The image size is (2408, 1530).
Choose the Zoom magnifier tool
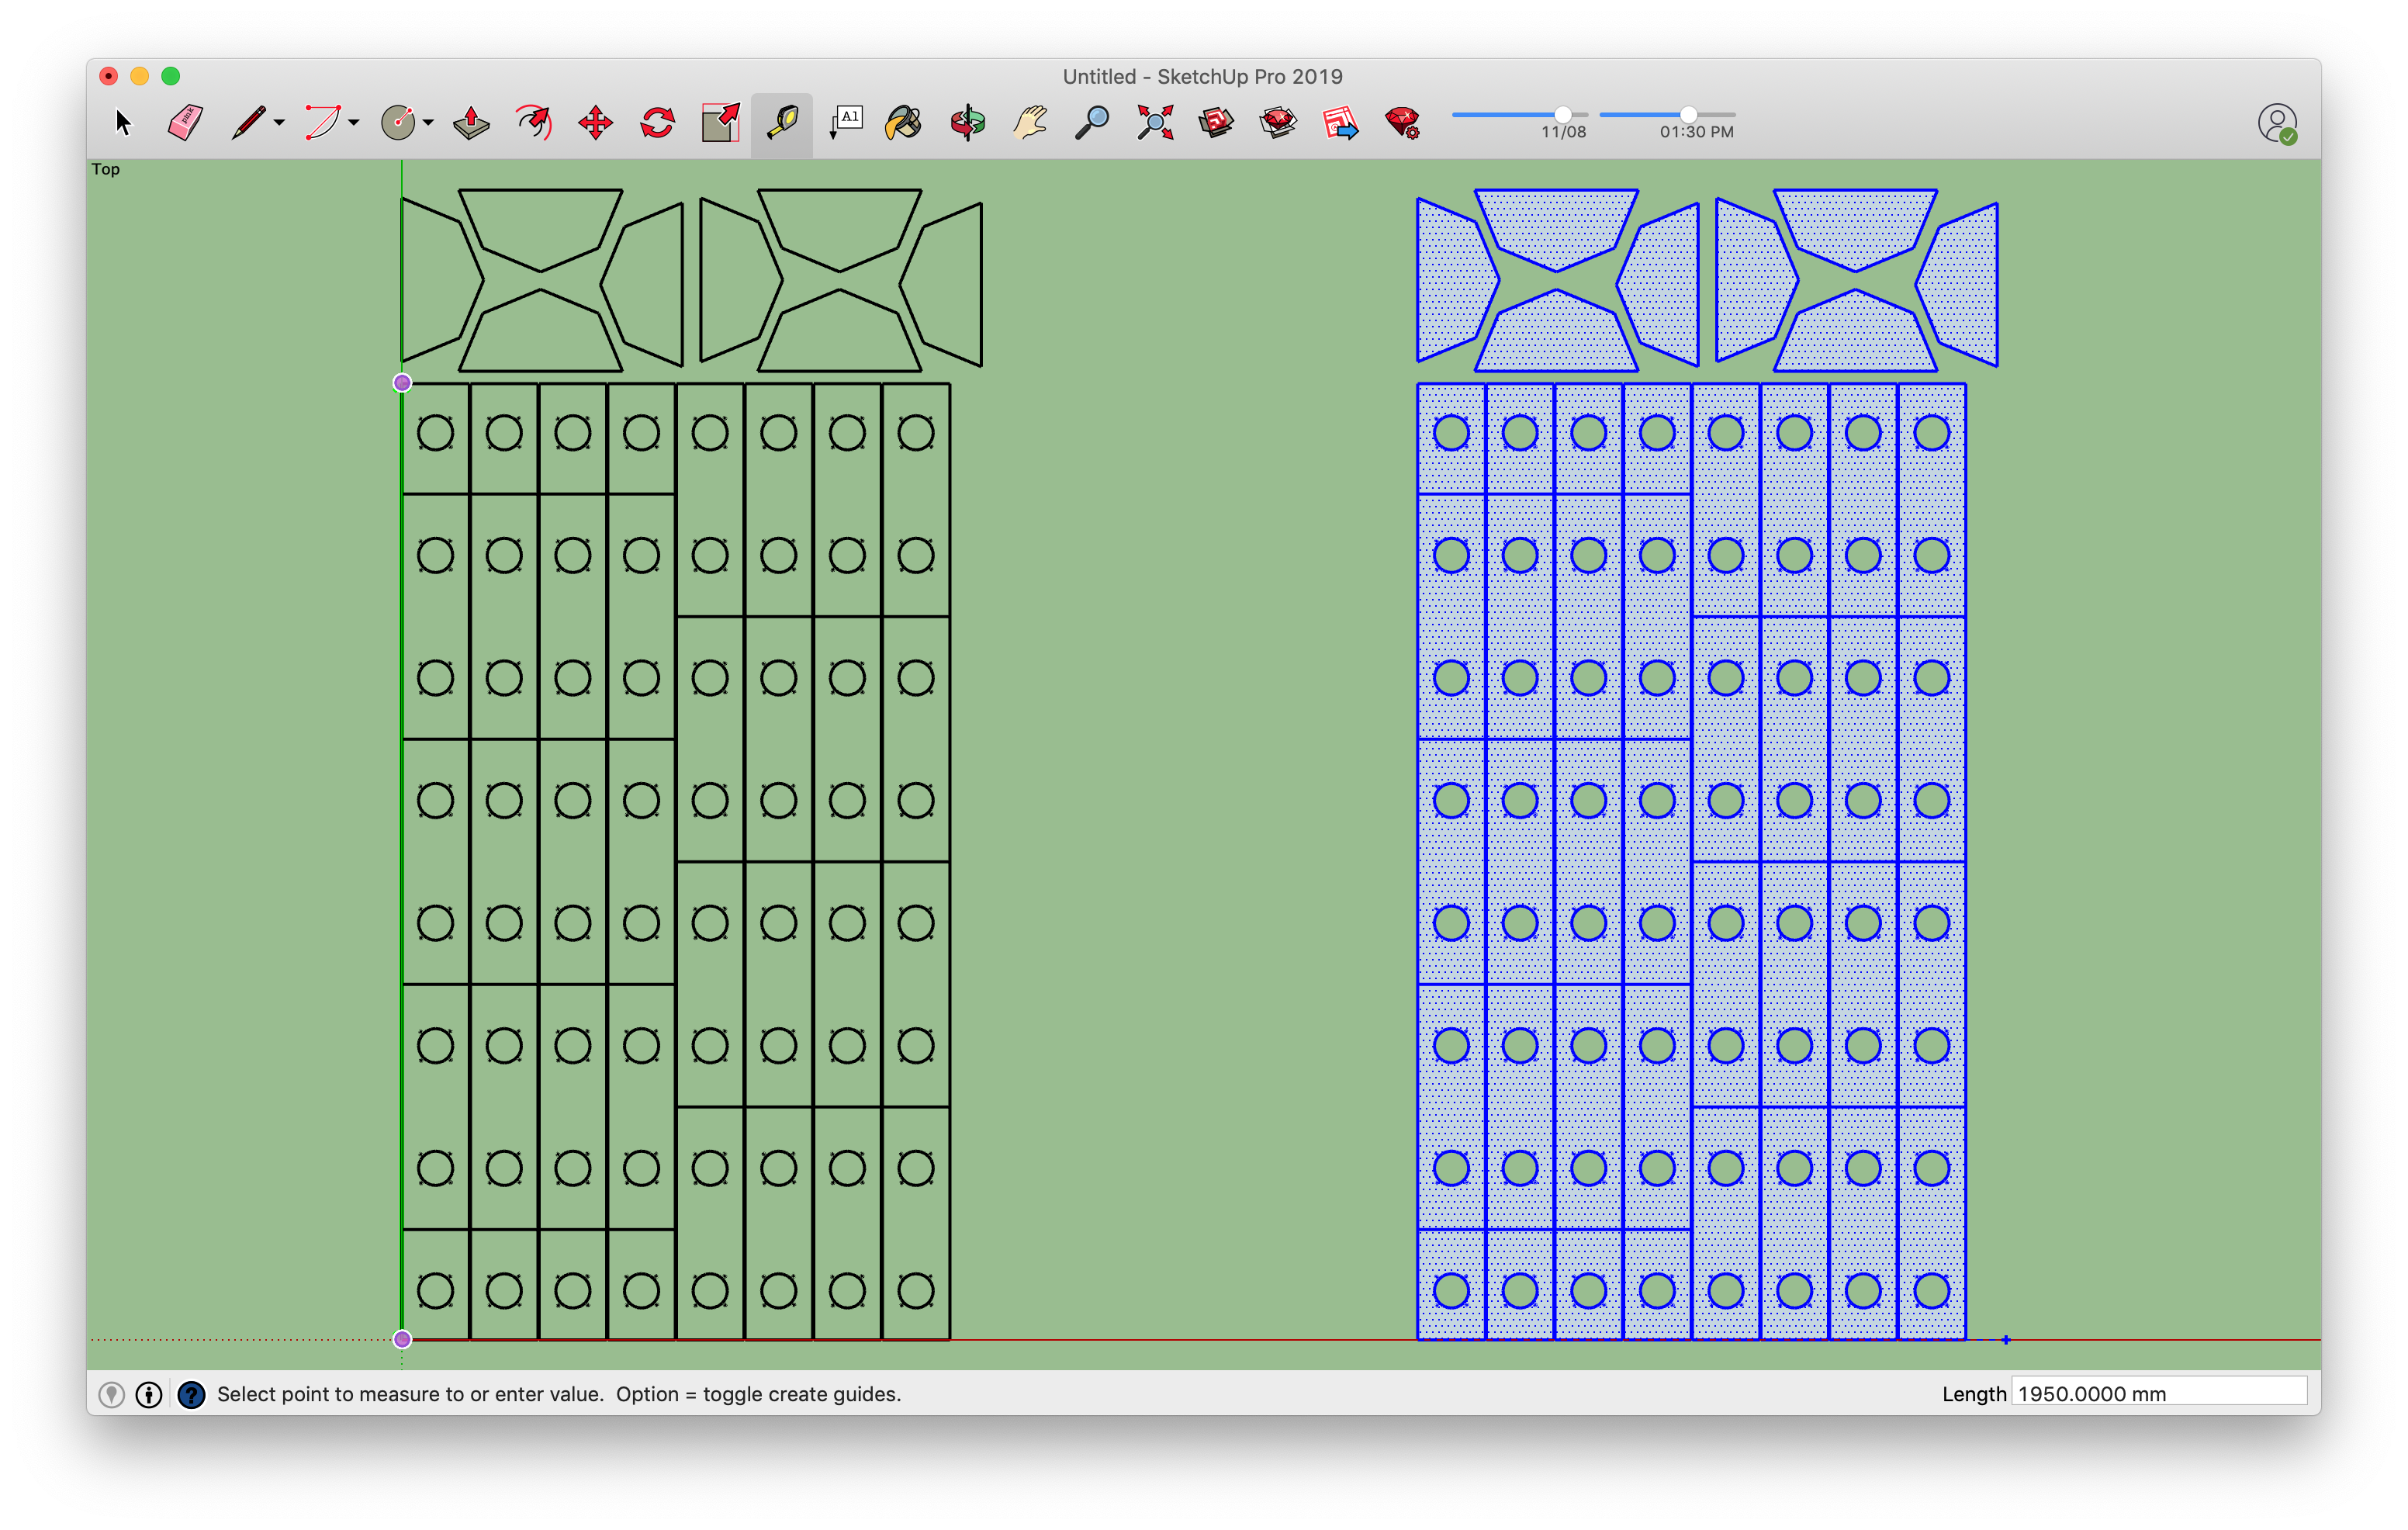(x=1092, y=123)
